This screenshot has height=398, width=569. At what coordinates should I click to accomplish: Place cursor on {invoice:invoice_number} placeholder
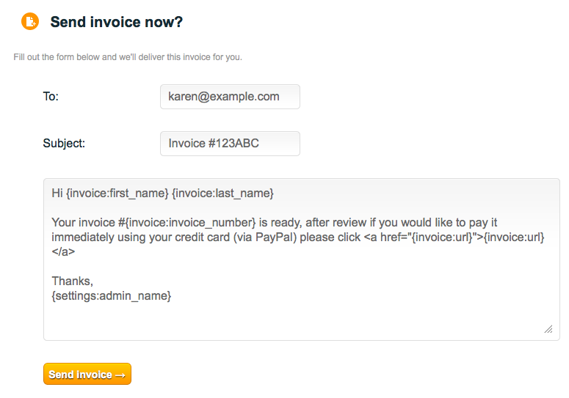190,222
